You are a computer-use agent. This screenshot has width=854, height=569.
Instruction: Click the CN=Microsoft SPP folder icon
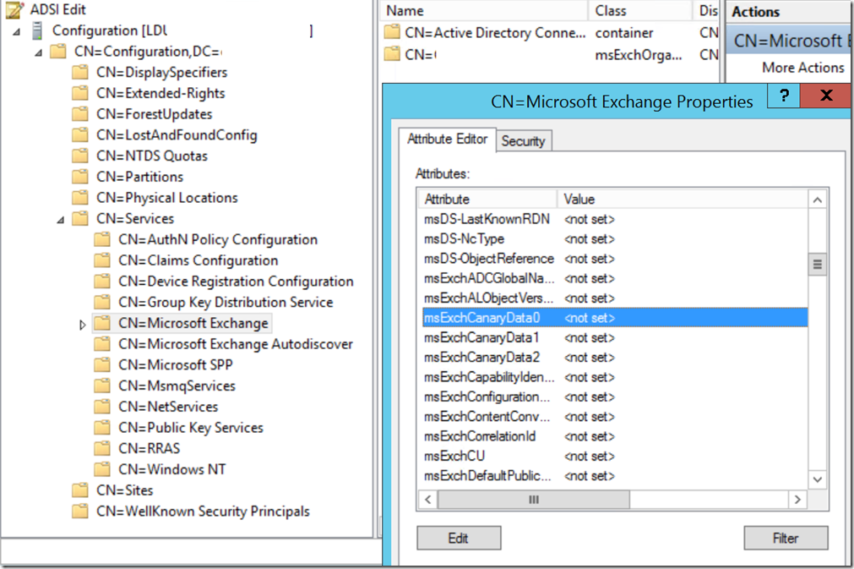(x=102, y=364)
